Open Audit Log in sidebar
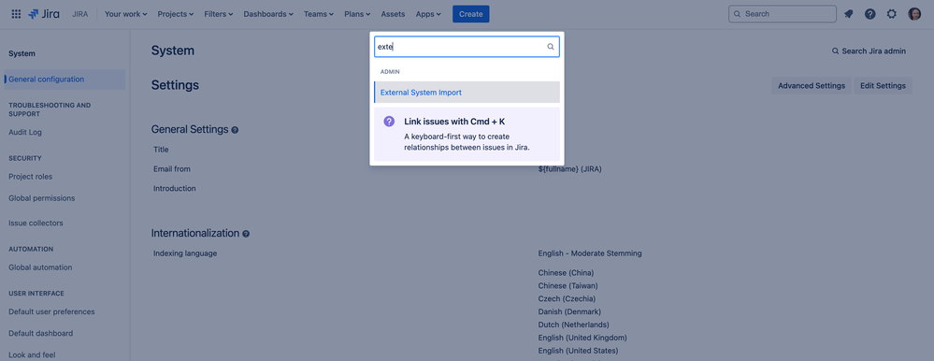 pyautogui.click(x=25, y=132)
